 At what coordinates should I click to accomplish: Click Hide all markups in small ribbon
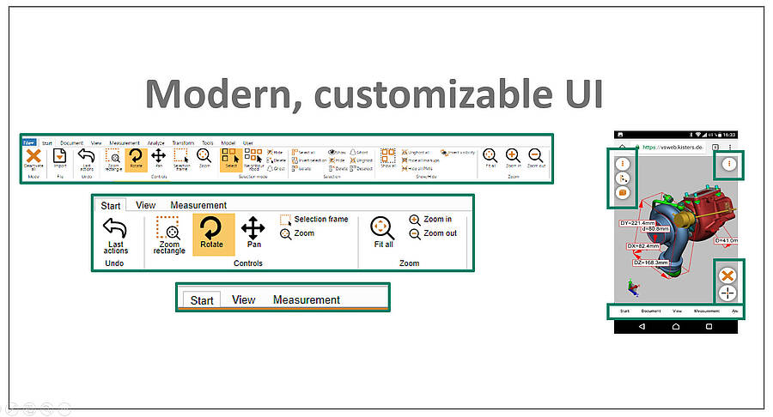(x=421, y=160)
